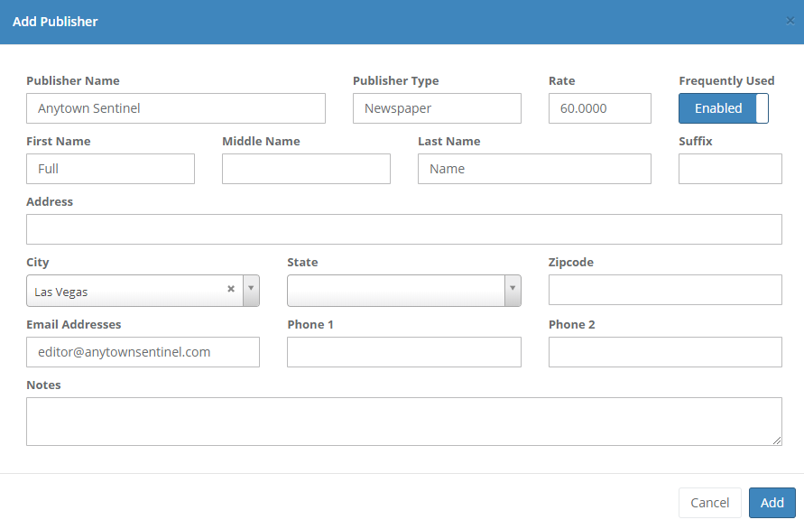Click the Suffix input field
Viewport: 804px width, 529px height.
(729, 168)
